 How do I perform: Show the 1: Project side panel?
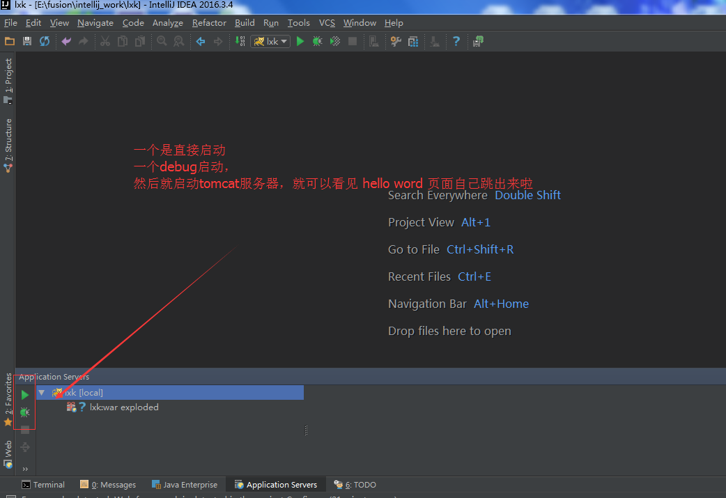8,80
